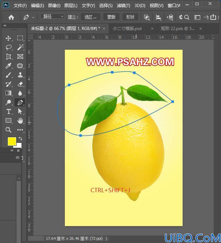Select the Crop tool

pos(8,56)
